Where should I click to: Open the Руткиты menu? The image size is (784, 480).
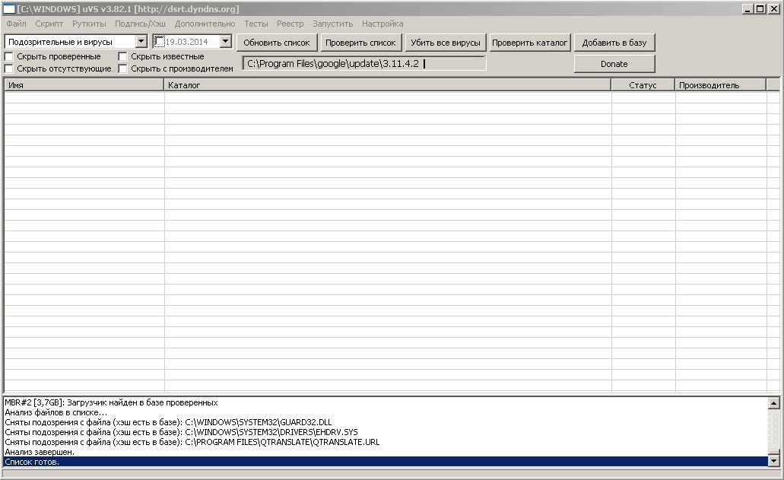pyautogui.click(x=89, y=24)
